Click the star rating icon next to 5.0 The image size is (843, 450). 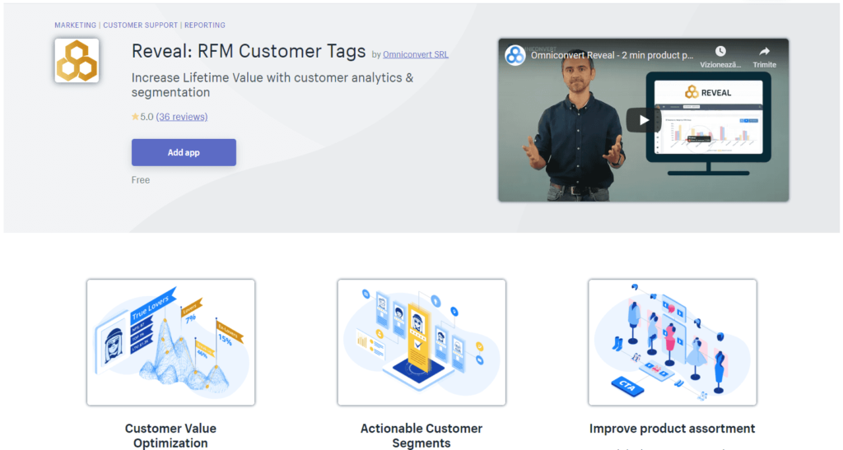[135, 117]
